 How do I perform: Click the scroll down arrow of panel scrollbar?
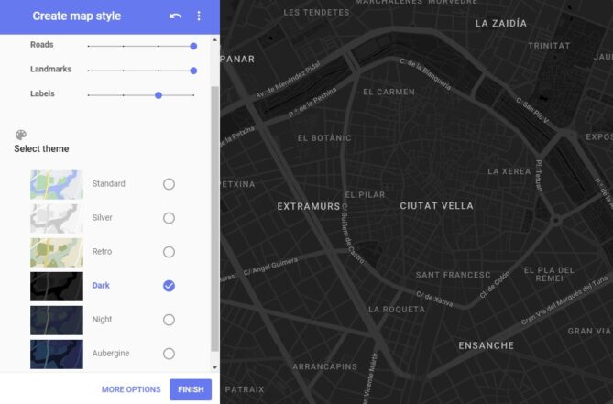point(215,367)
